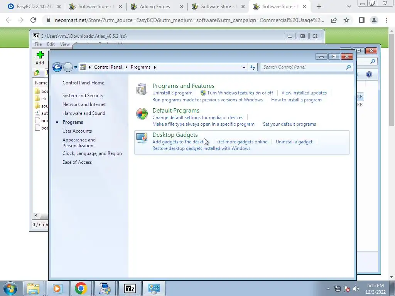Click Uninstall a program link
Viewport: 395px width, 296px height.
click(172, 93)
